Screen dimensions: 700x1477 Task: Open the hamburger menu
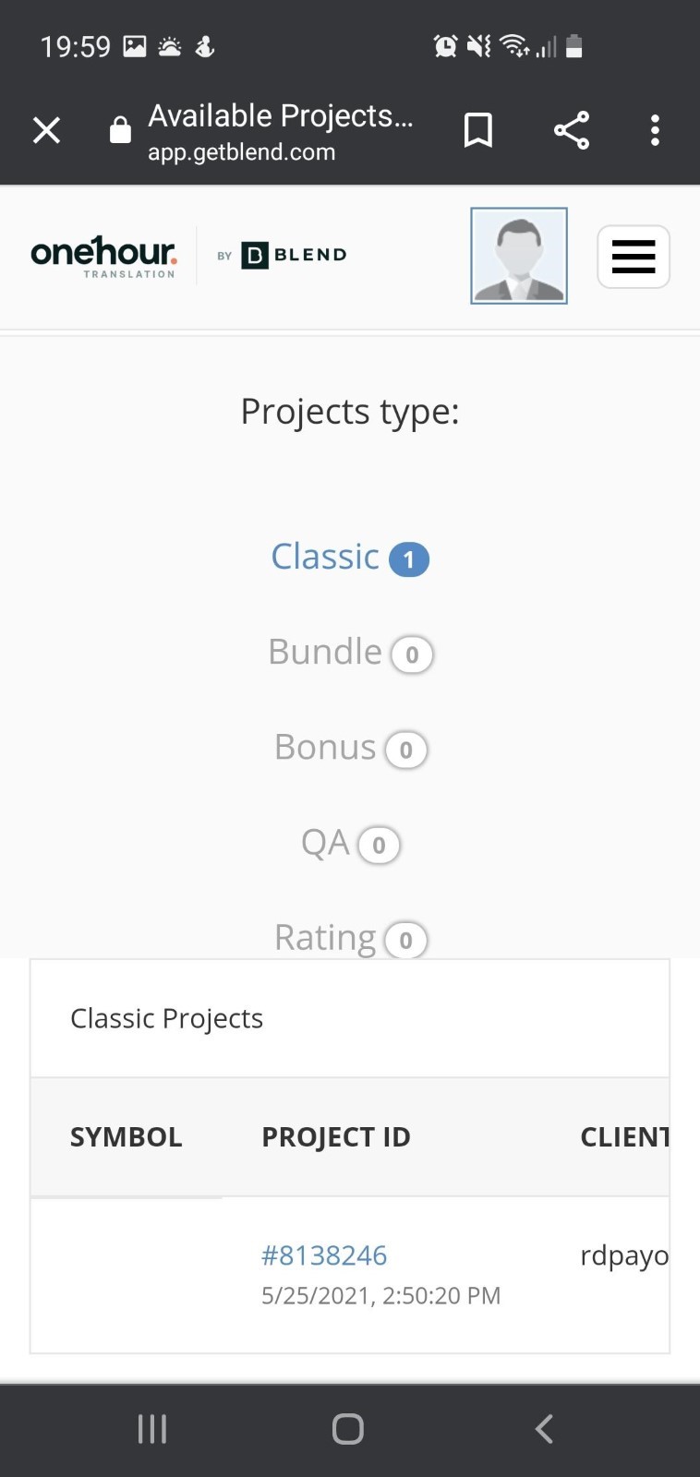coord(634,257)
